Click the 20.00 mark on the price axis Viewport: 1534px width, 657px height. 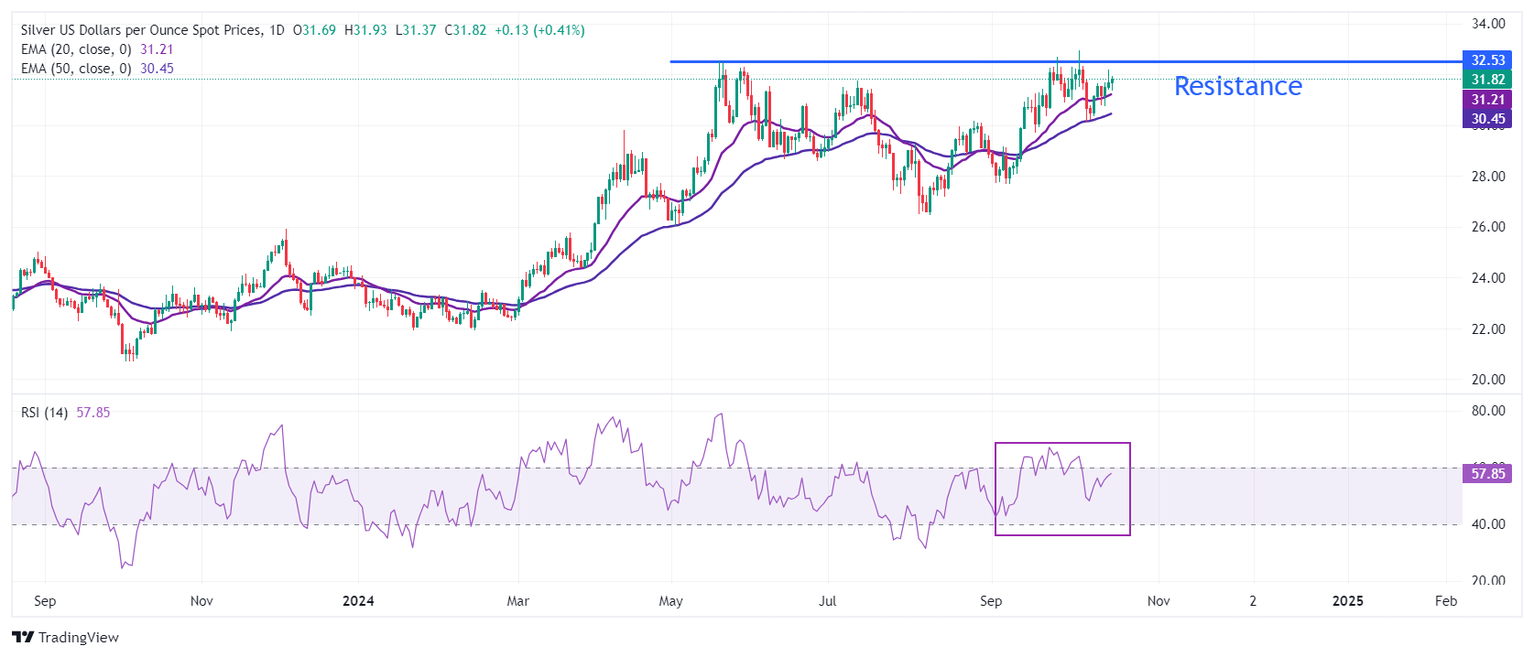pyautogui.click(x=1488, y=380)
